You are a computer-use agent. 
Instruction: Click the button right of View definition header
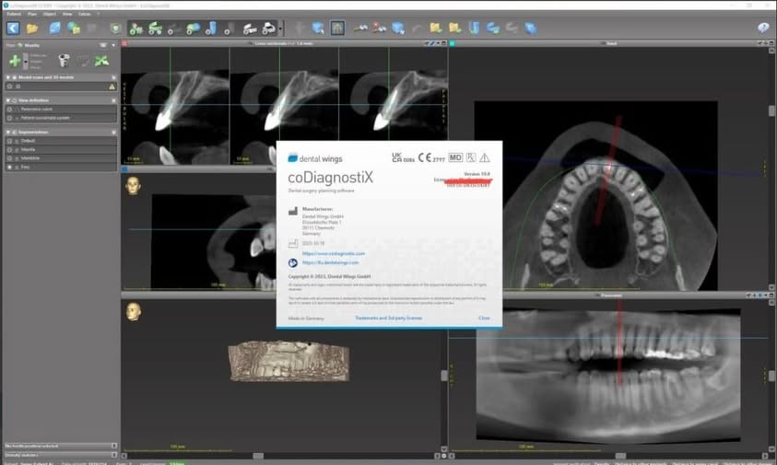[x=113, y=100]
